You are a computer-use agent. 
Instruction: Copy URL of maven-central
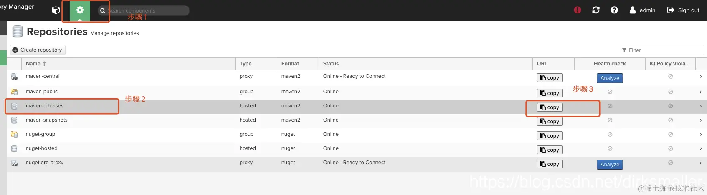550,78
